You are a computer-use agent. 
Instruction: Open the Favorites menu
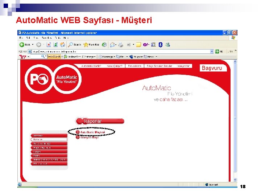[x=47, y=38]
